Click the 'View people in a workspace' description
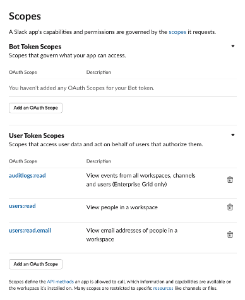 click(x=122, y=207)
